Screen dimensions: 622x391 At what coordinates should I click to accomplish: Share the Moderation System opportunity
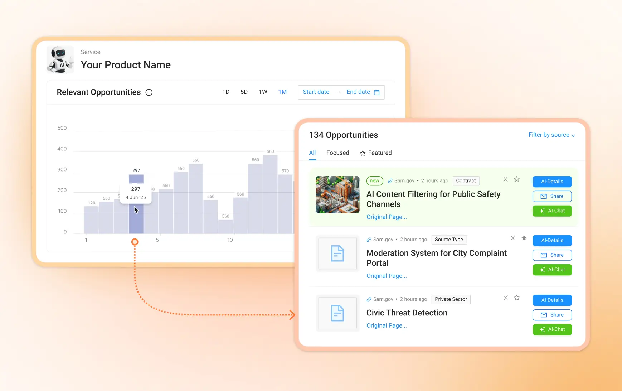tap(552, 255)
